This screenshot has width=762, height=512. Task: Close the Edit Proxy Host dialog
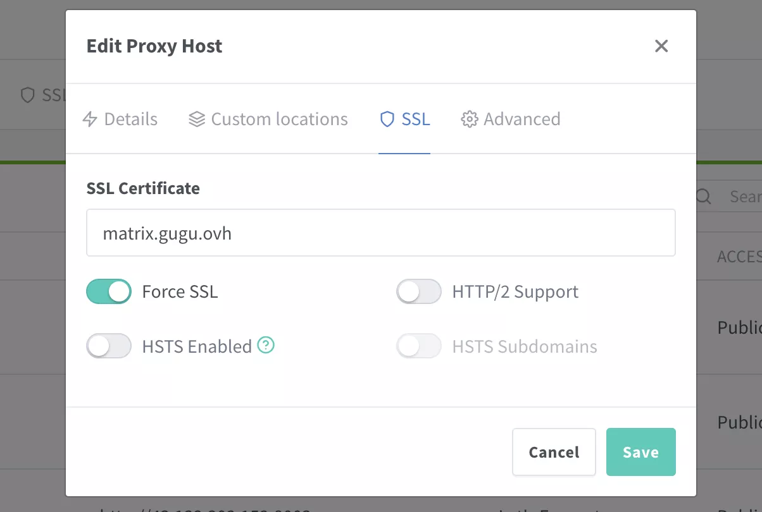661,46
